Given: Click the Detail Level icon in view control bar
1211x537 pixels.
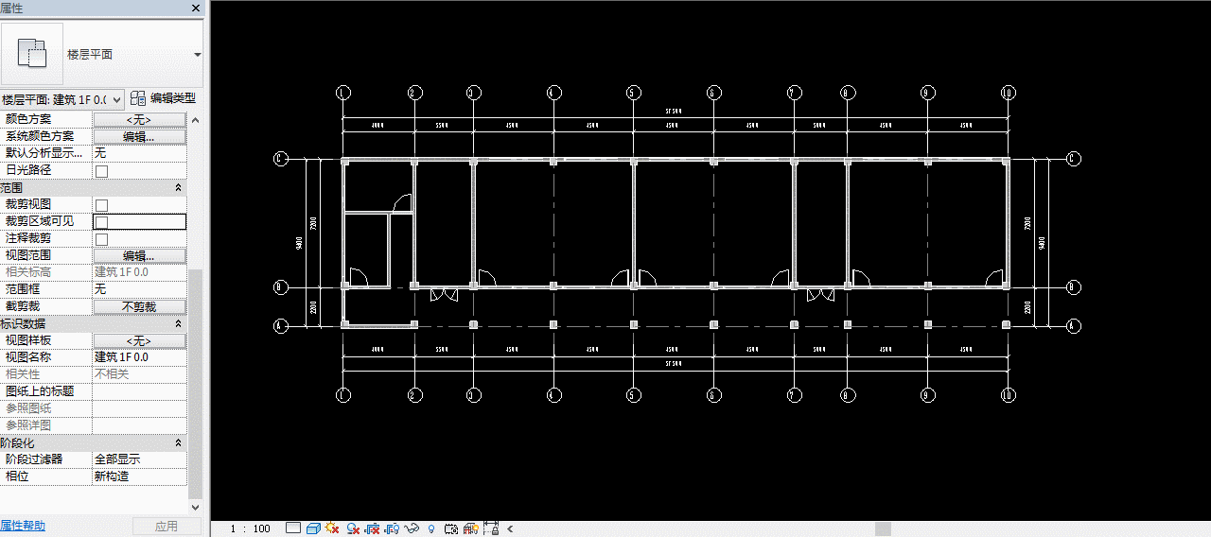Looking at the screenshot, I should coord(293,528).
